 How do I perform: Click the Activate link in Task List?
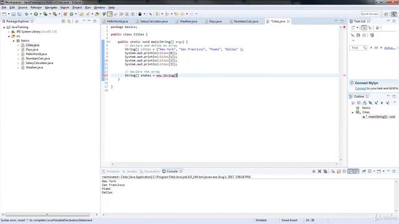pyautogui.click(x=390, y=48)
